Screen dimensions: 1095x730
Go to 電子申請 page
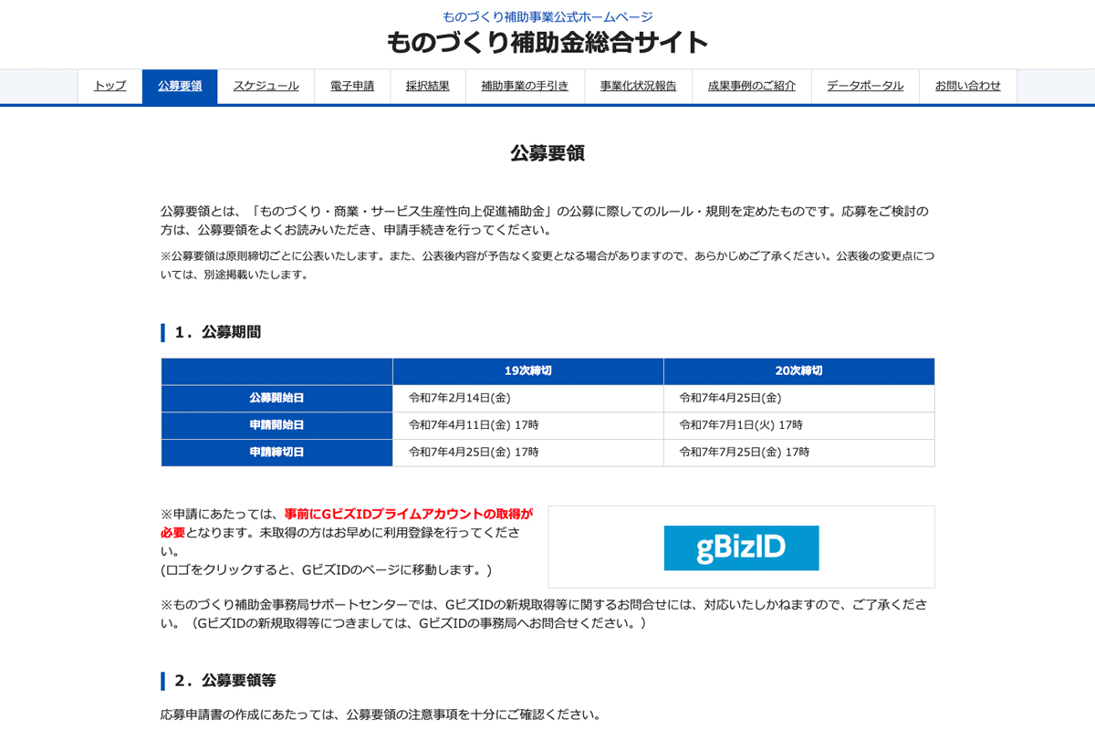[x=352, y=86]
